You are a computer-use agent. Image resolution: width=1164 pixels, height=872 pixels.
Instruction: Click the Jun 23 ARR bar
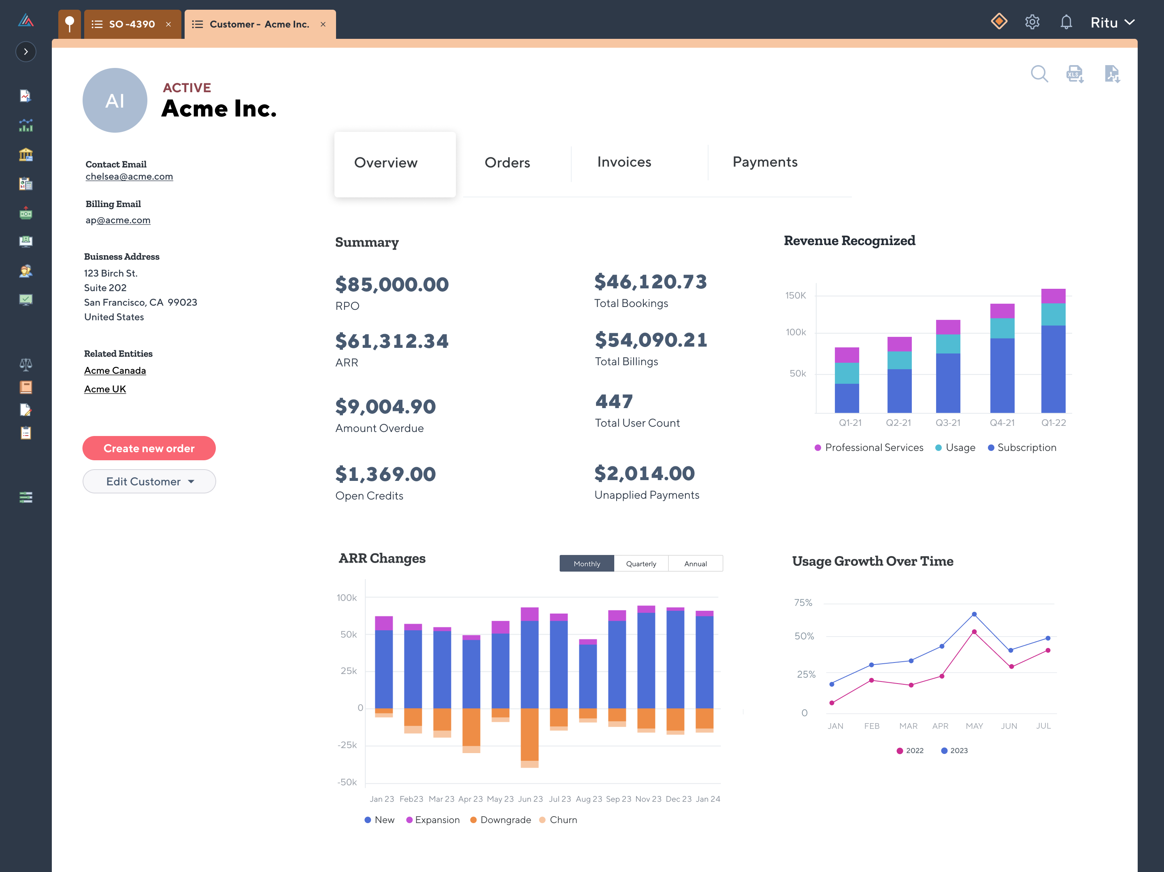point(530,688)
